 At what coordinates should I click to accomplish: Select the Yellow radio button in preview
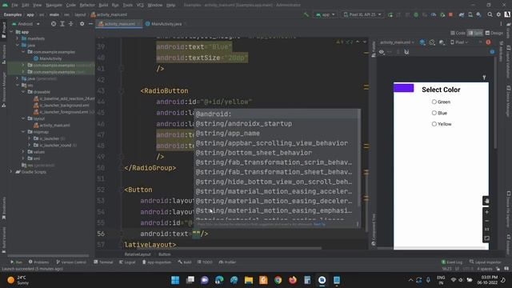[x=434, y=124]
